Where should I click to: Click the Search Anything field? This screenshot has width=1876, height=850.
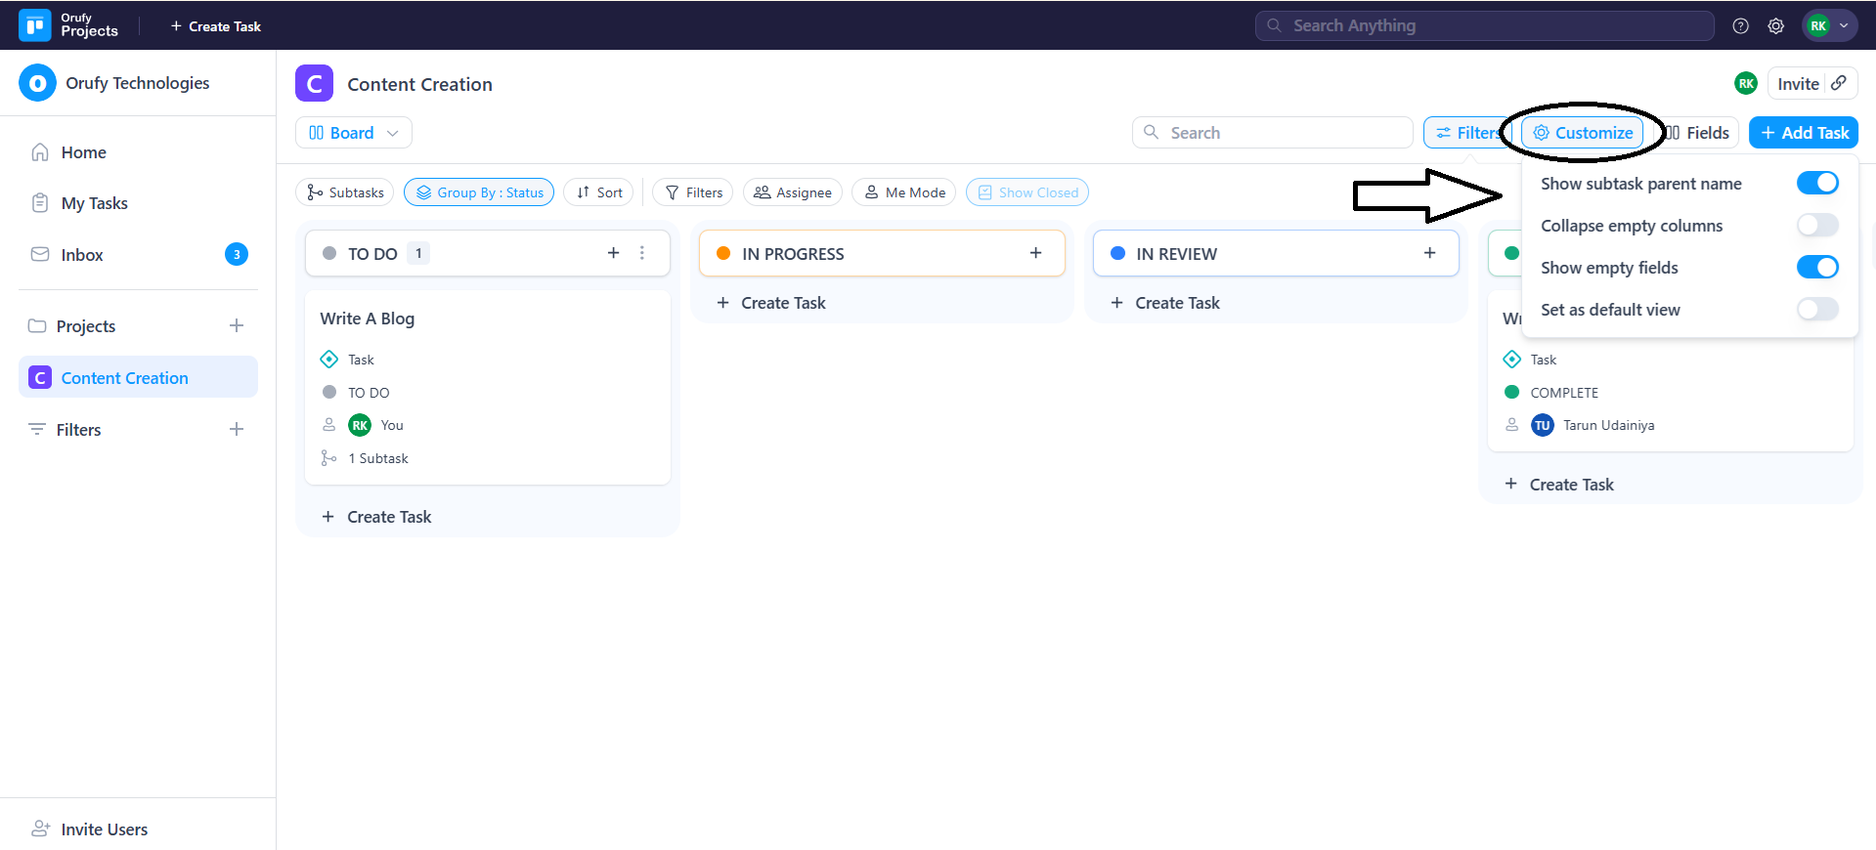[x=1483, y=26]
